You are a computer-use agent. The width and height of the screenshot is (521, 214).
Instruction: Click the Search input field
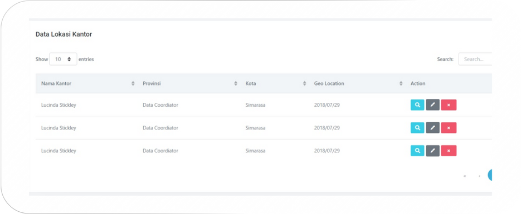475,59
